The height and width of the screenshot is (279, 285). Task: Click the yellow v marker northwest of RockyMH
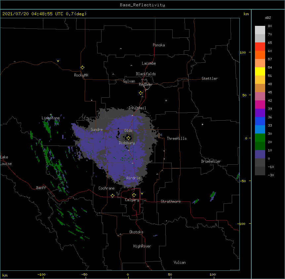(58, 61)
